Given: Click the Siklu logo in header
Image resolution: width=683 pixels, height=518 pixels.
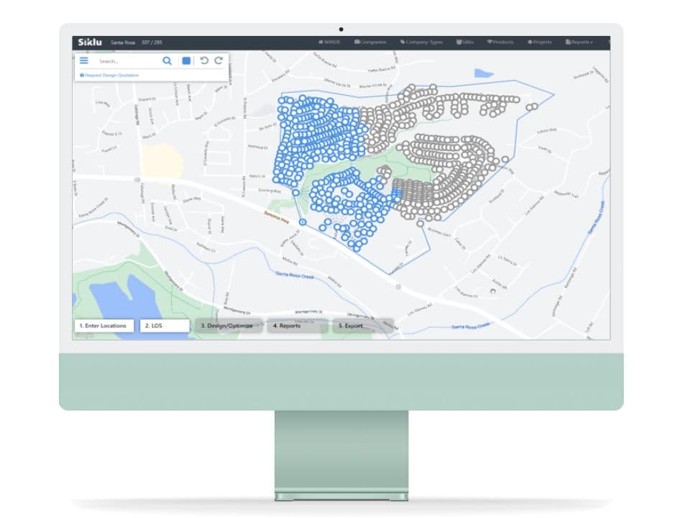Looking at the screenshot, I should pos(90,42).
